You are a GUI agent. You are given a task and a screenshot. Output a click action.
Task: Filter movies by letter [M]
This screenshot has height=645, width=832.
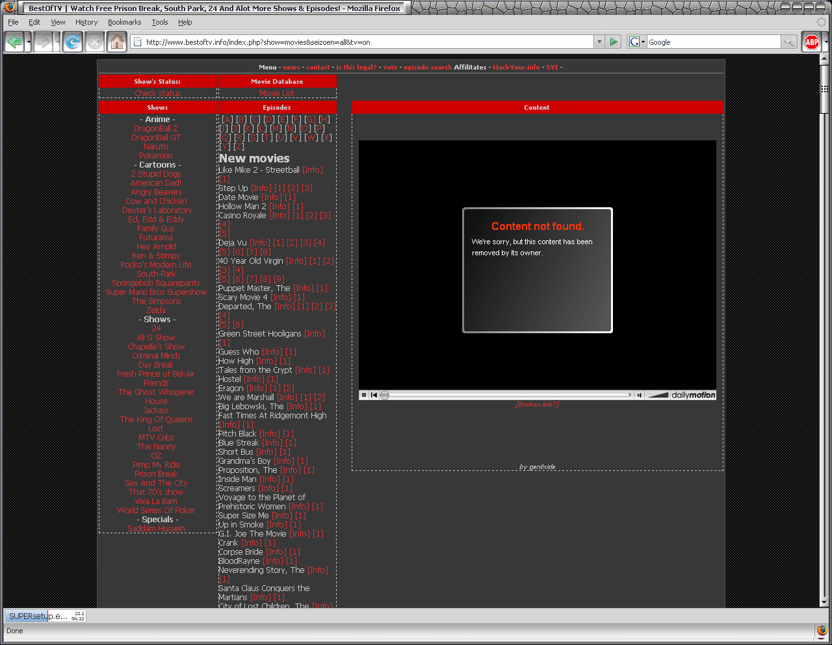click(x=276, y=129)
